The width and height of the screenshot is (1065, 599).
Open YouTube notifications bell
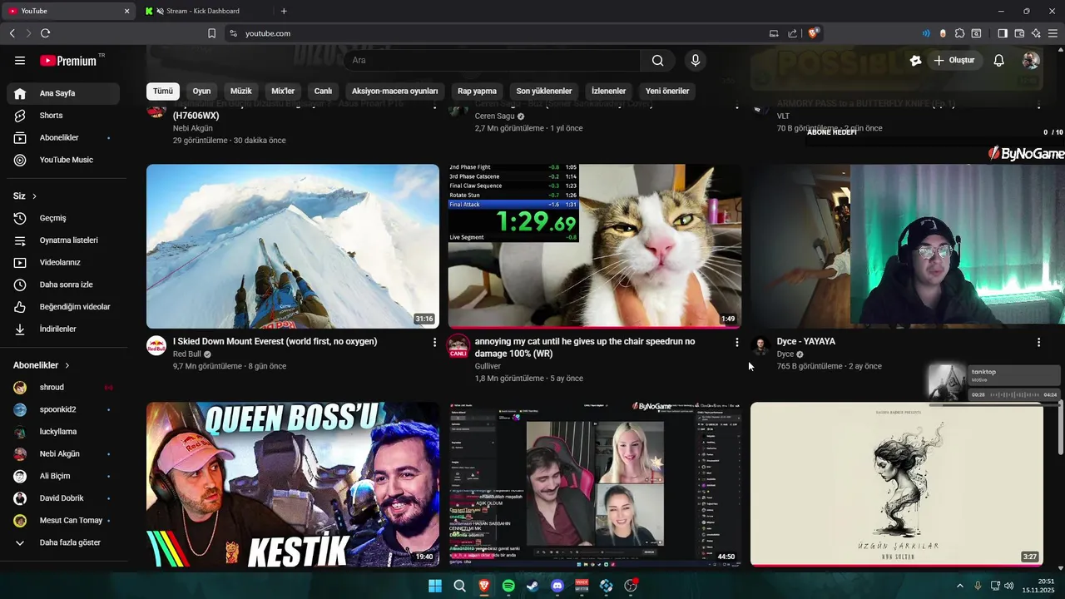click(999, 61)
